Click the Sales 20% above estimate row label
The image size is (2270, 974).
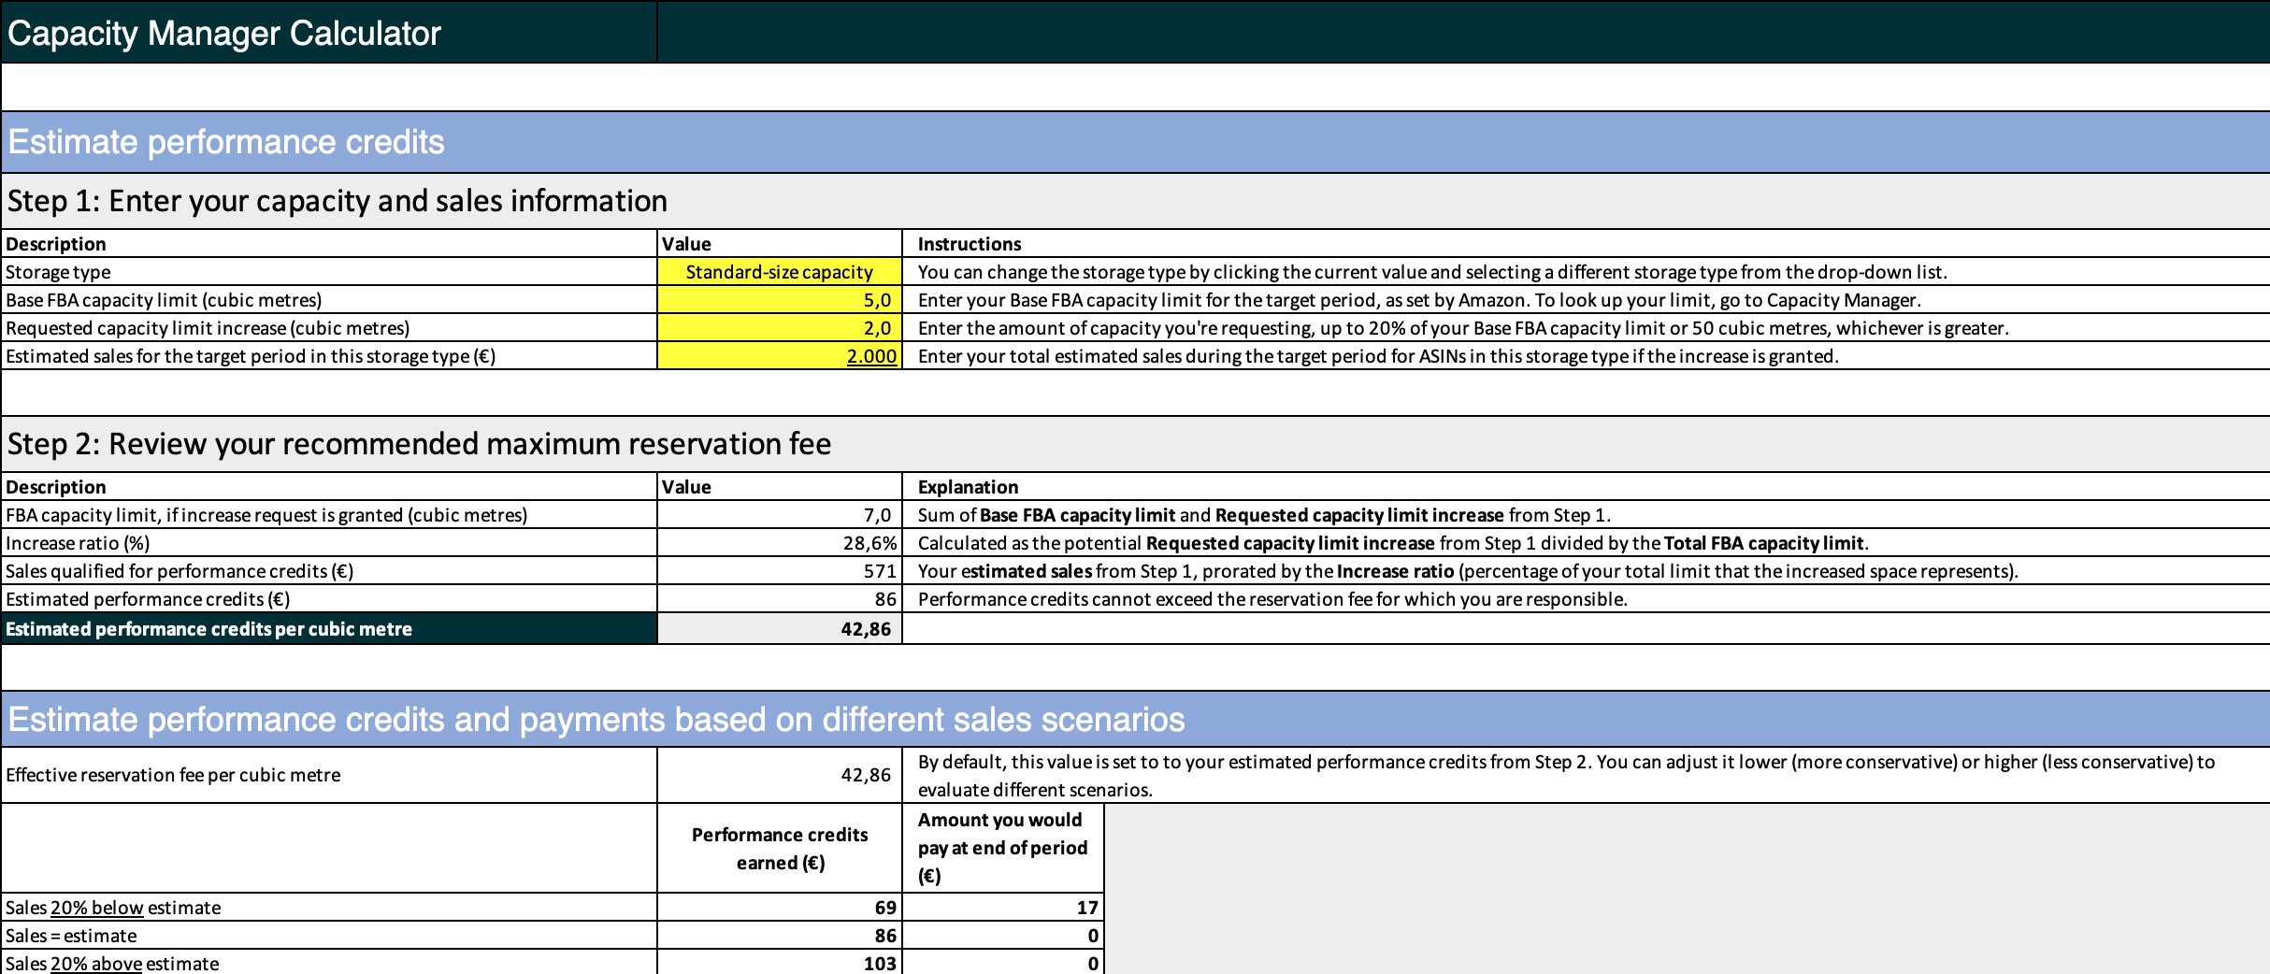coord(112,964)
